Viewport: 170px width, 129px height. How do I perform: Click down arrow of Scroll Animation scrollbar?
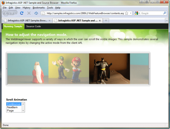23,111
